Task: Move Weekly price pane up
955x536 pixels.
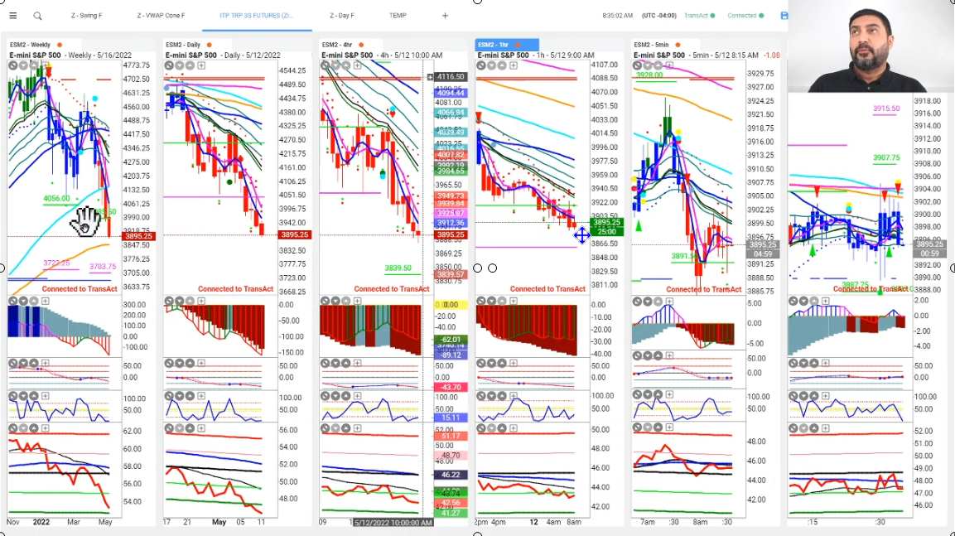Action: coord(33,65)
